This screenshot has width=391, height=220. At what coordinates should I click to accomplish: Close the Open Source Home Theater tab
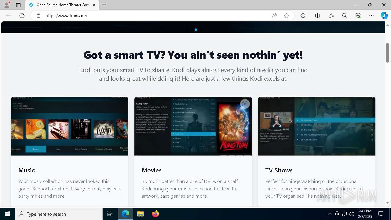(x=94, y=5)
